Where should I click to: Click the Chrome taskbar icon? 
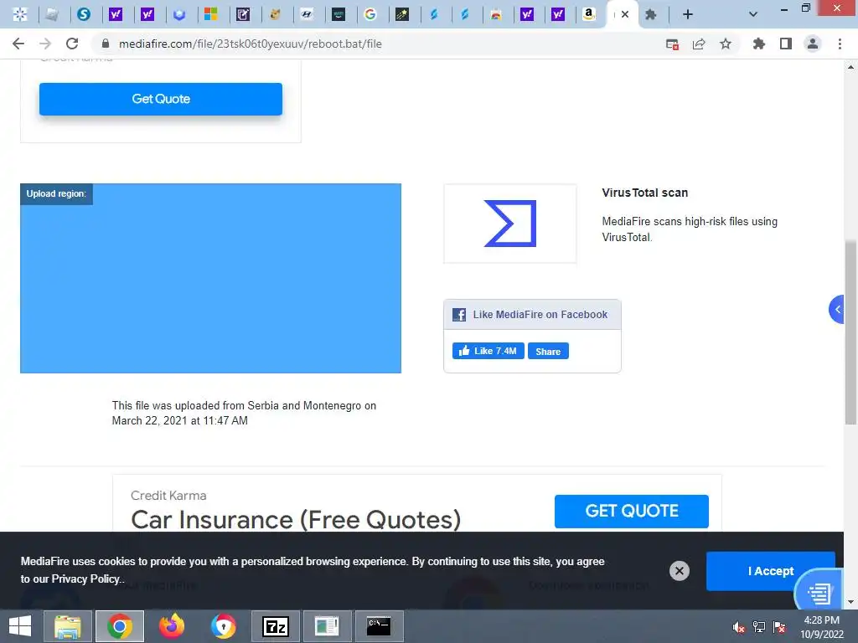pyautogui.click(x=120, y=626)
